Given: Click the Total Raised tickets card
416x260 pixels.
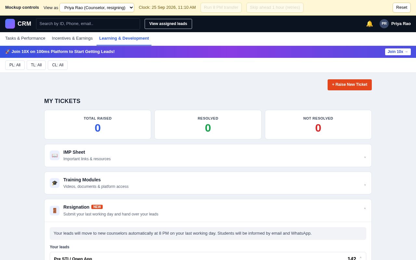Looking at the screenshot, I should pyautogui.click(x=98, y=125).
